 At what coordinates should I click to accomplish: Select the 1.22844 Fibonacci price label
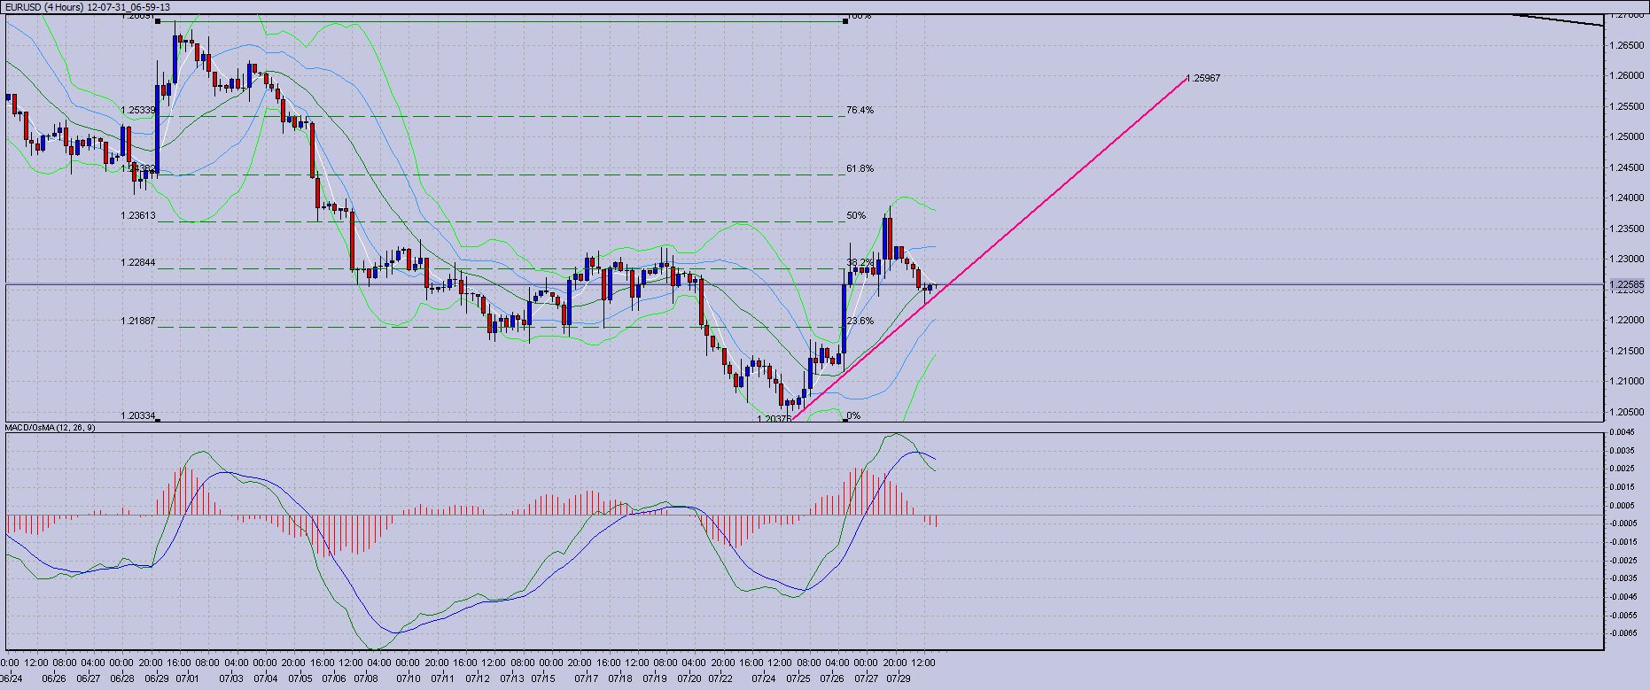coord(138,263)
